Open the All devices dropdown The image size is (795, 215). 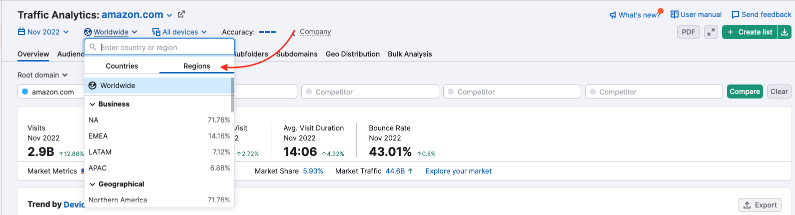click(x=179, y=32)
